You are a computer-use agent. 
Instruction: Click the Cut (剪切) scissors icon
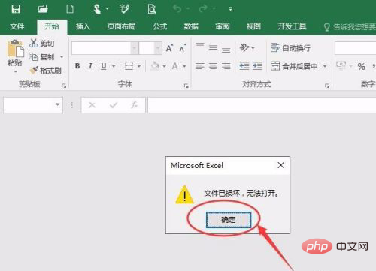[33, 43]
